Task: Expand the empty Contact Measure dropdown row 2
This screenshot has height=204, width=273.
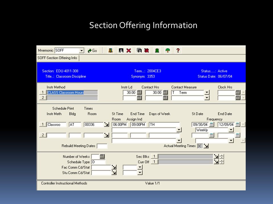Action: coord(207,98)
